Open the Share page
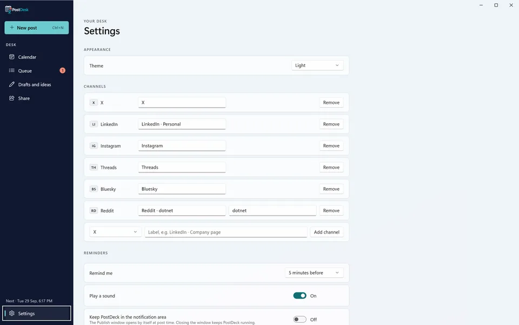The height and width of the screenshot is (325, 519). click(36, 98)
